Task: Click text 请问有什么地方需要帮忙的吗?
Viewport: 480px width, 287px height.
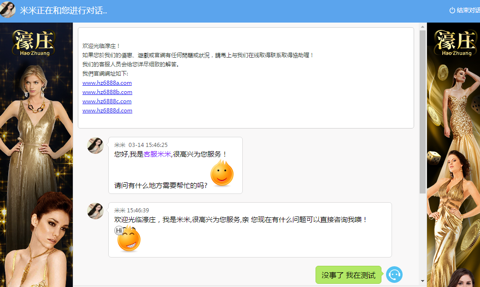Action: (x=161, y=185)
